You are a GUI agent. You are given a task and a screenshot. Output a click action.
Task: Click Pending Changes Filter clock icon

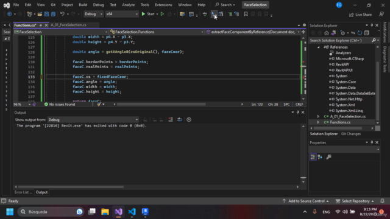point(342,33)
